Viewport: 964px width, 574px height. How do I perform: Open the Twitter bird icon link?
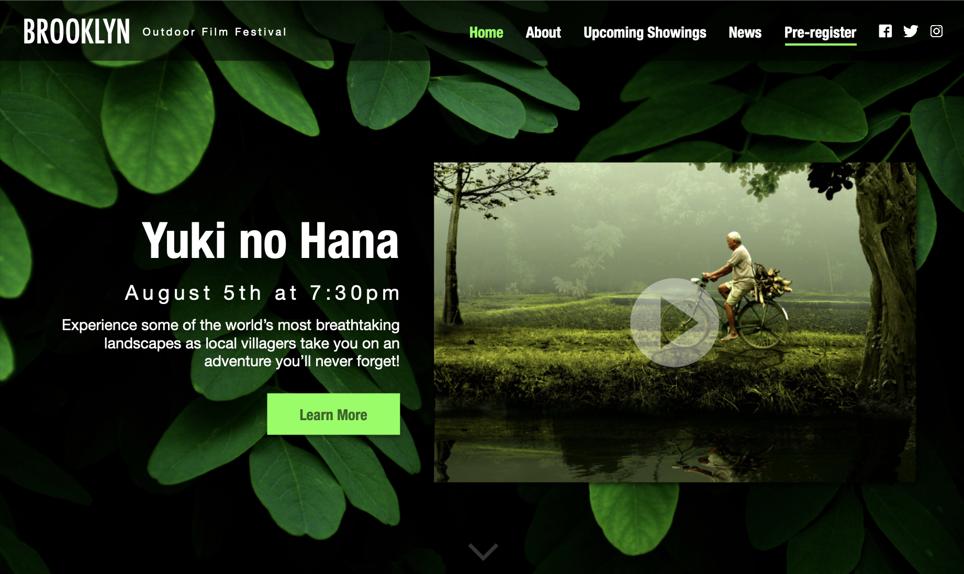(x=911, y=31)
